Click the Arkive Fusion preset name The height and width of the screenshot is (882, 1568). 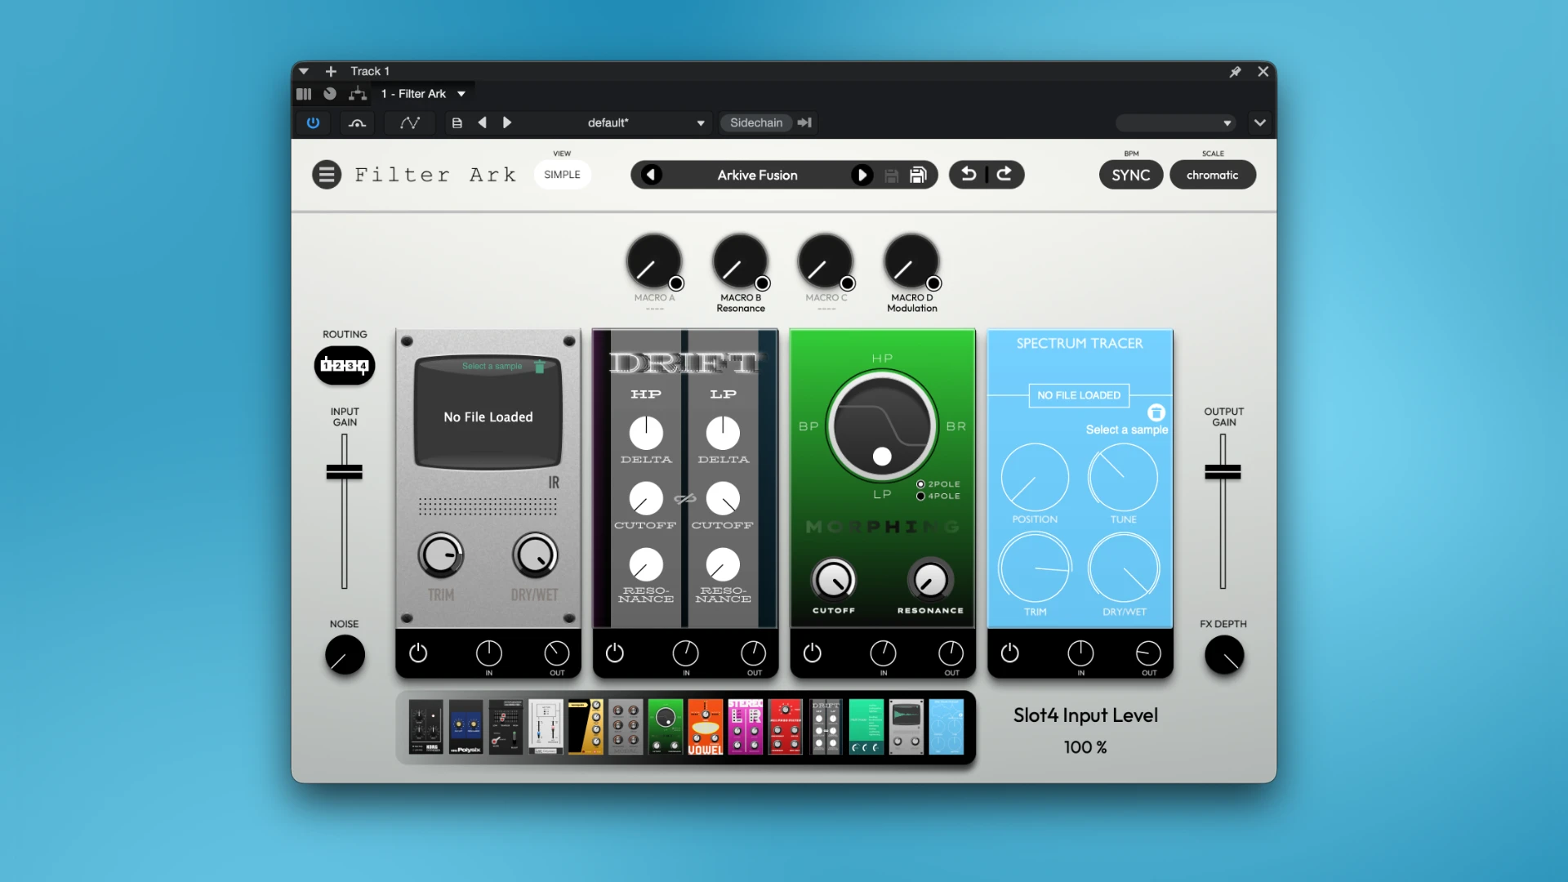pyautogui.click(x=757, y=175)
